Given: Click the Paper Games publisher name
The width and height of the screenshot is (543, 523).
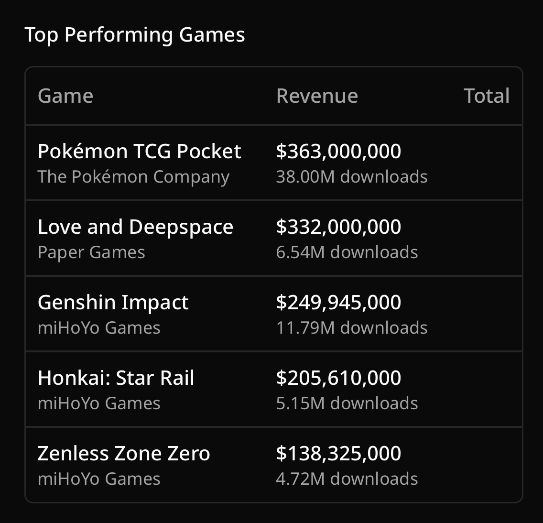Looking at the screenshot, I should (x=91, y=252).
